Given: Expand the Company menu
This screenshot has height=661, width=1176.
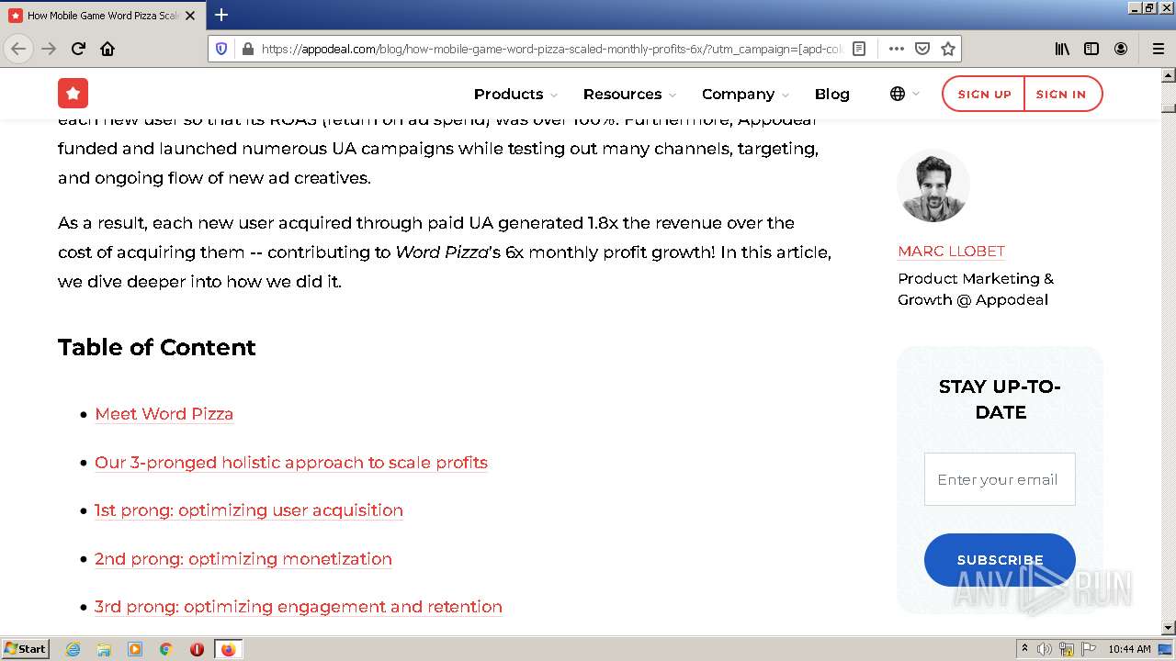Looking at the screenshot, I should pos(745,94).
